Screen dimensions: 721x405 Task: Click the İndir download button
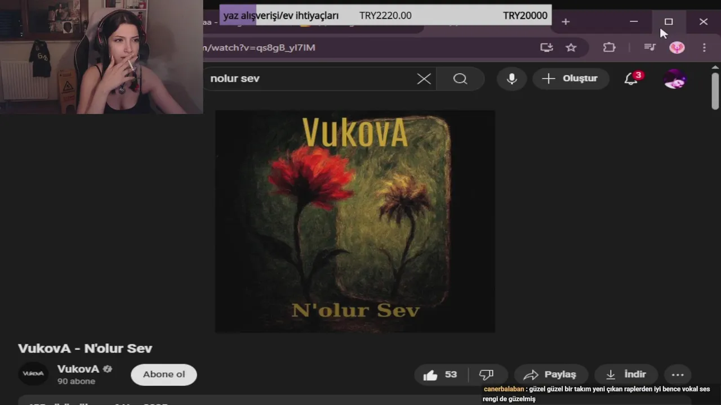point(626,375)
